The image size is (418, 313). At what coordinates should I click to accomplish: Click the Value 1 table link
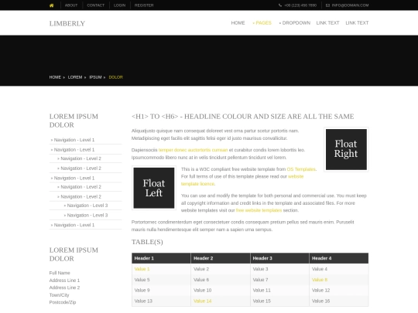click(142, 269)
